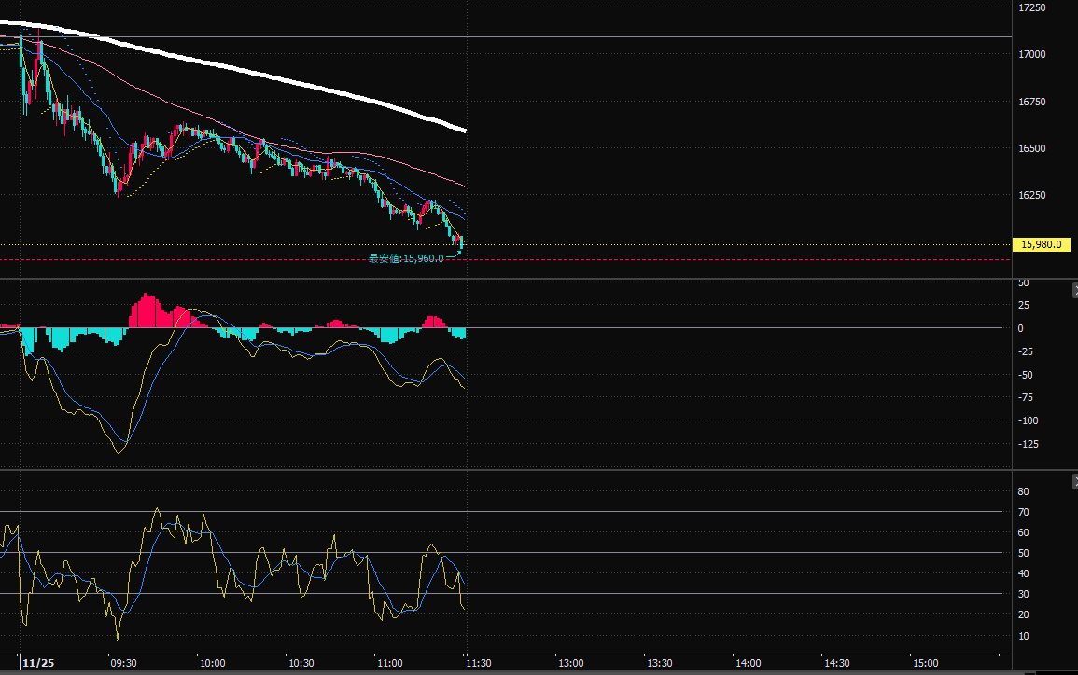The width and height of the screenshot is (1078, 675).
Task: Click the 17000 price axis label
Action: point(1032,54)
